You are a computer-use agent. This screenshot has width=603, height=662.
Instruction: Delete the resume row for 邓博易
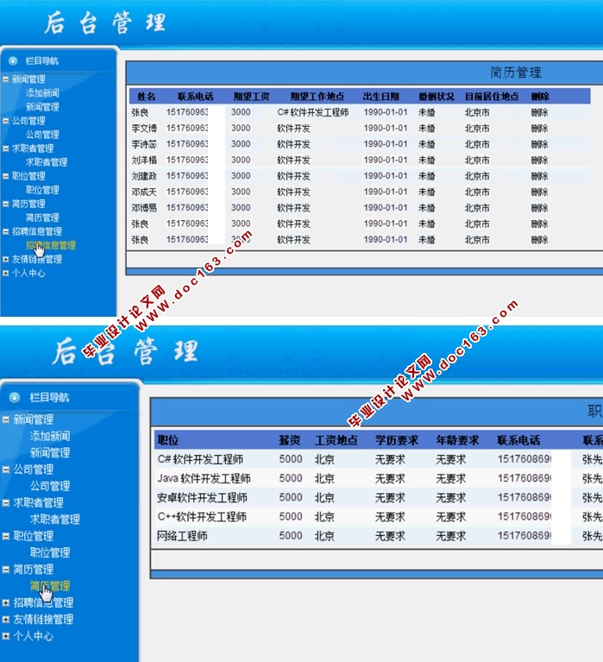pos(539,208)
